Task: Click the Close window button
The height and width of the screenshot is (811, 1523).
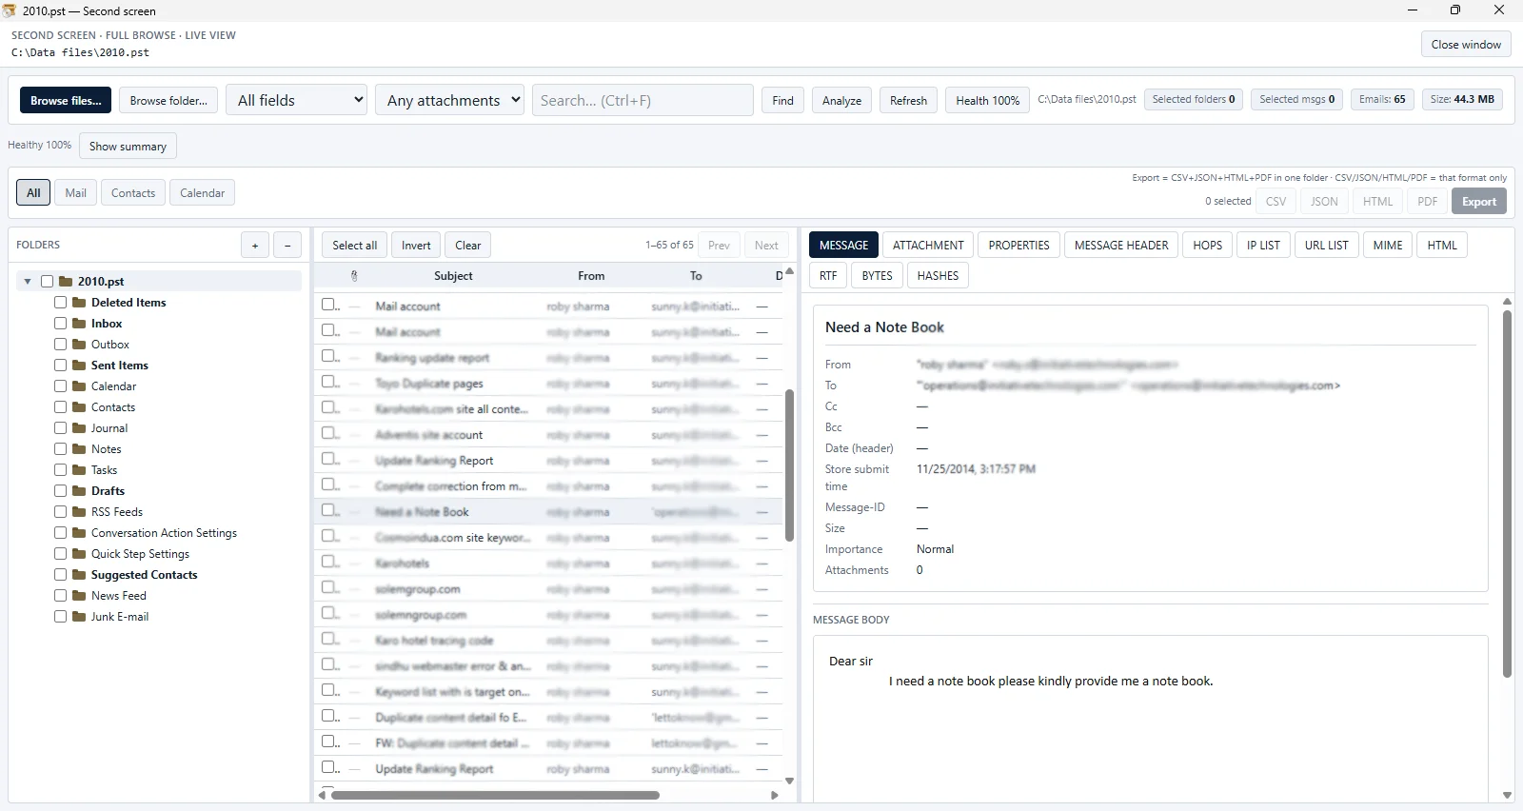Action: (x=1466, y=45)
